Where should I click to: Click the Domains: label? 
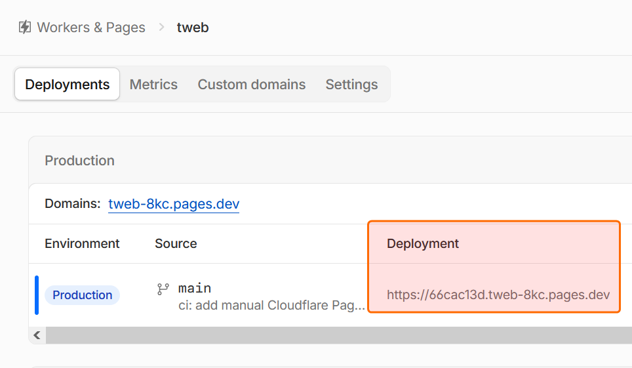pyautogui.click(x=73, y=203)
